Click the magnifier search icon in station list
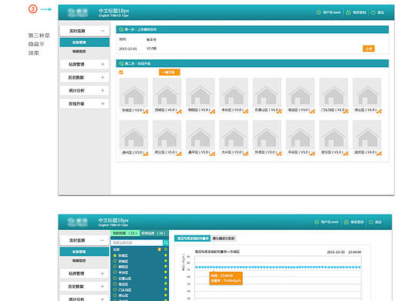 [x=166, y=242]
